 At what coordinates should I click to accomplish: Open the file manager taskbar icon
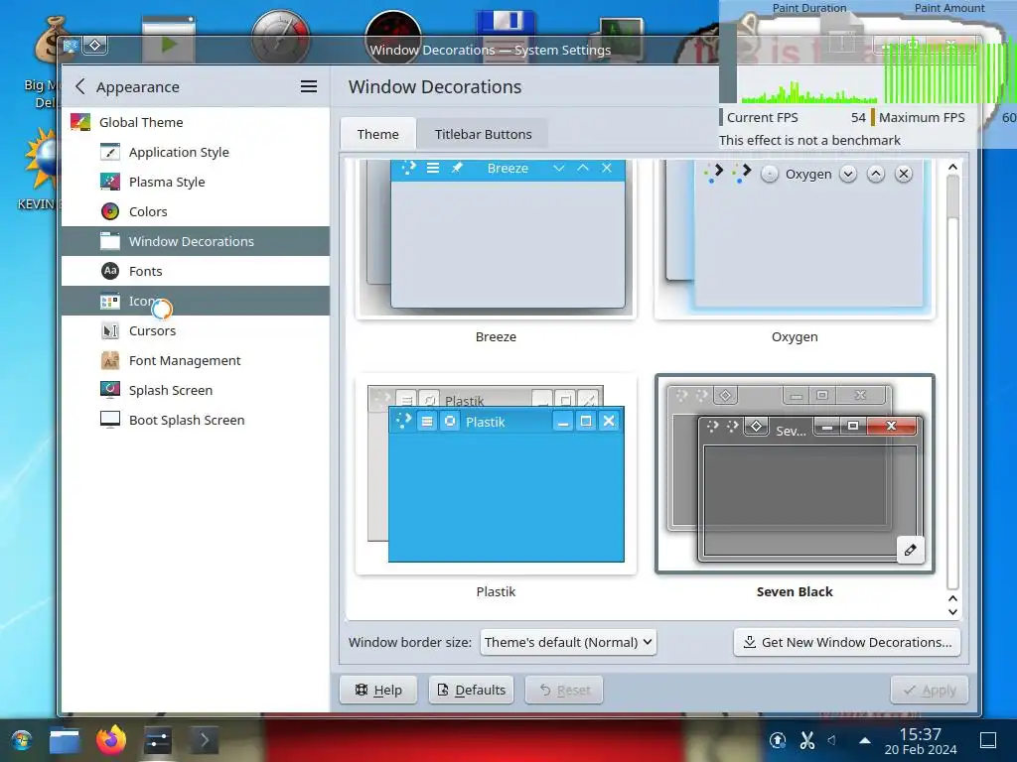pos(65,740)
